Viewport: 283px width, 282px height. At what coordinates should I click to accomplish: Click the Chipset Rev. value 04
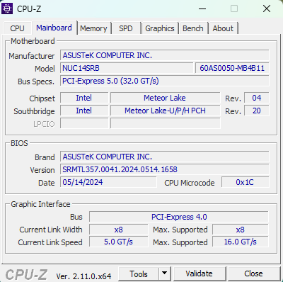coord(257,98)
